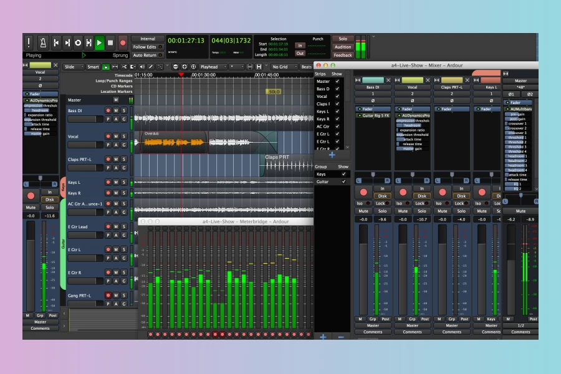Toggle the Guitar group show checkbox

click(x=343, y=182)
